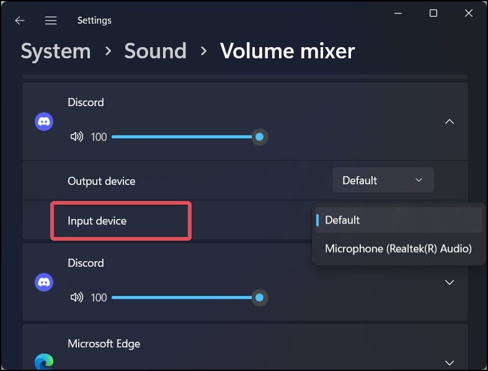Open the Output device Default dropdown
The image size is (488, 371).
click(x=383, y=180)
